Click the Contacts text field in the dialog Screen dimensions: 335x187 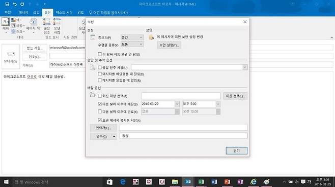(183, 127)
